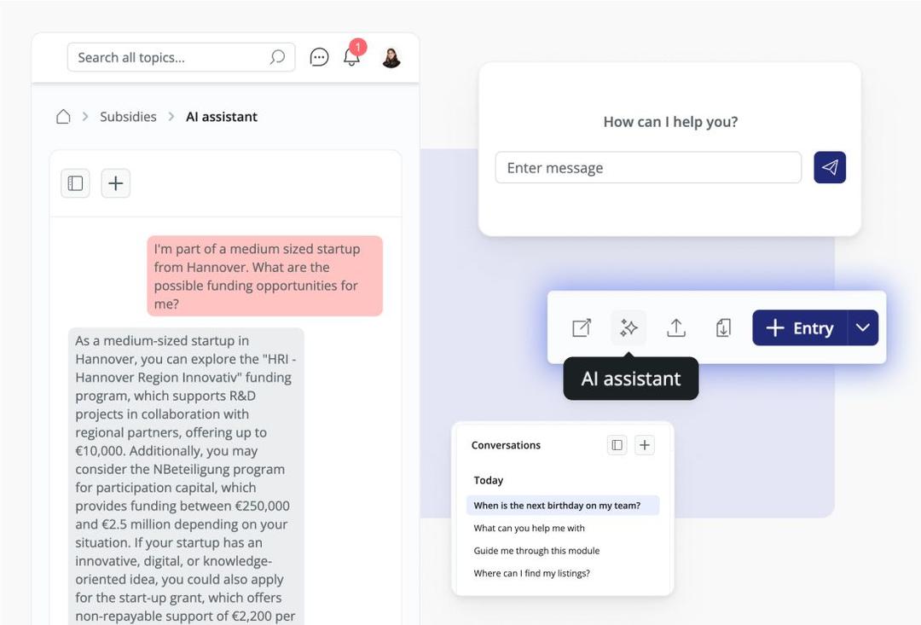Open notifications bell with badge
The height and width of the screenshot is (625, 921).
tap(351, 56)
